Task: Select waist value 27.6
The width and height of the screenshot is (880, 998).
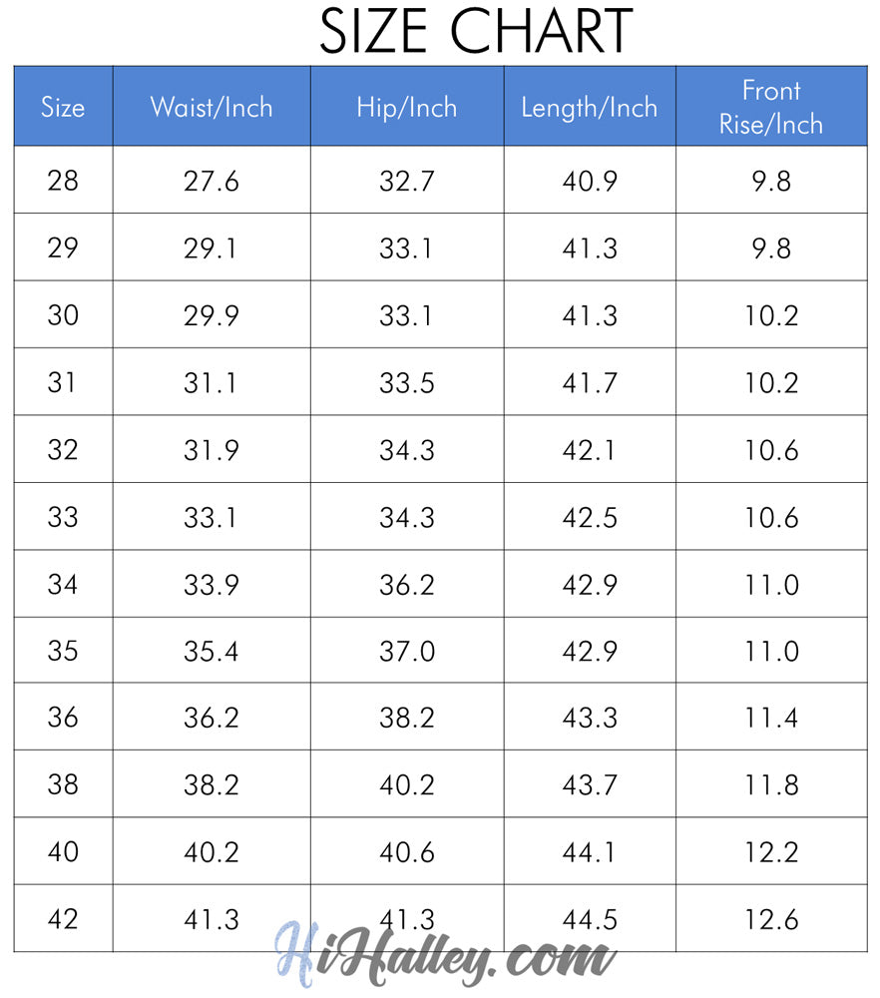Action: coord(212,182)
